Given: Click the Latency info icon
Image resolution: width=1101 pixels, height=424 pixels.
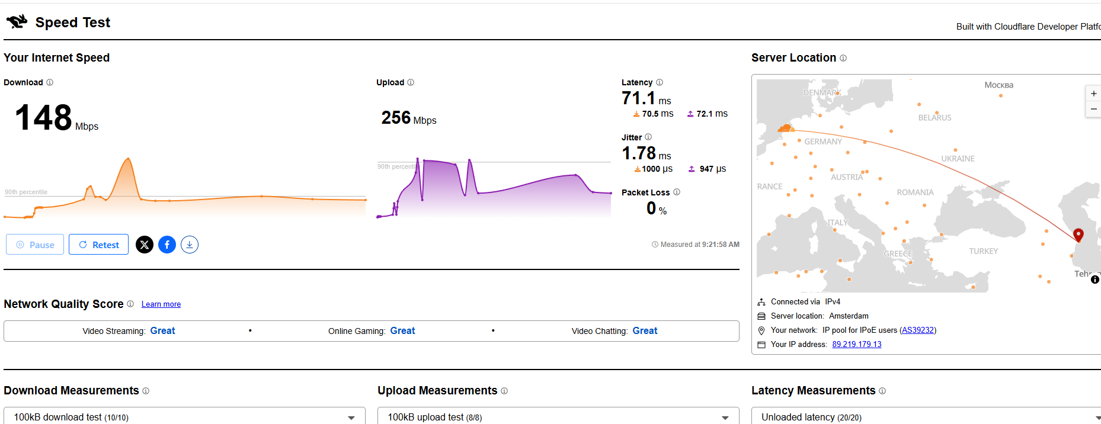Looking at the screenshot, I should point(660,82).
